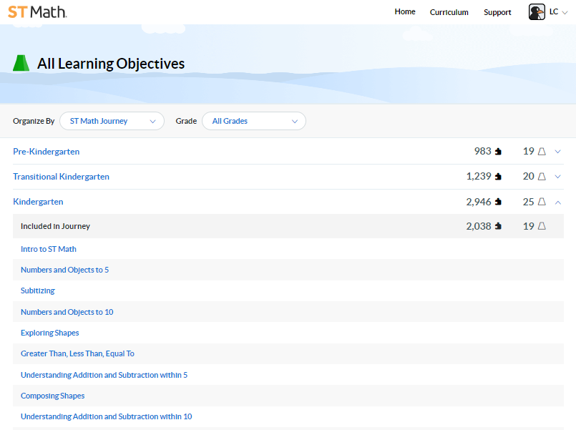The height and width of the screenshot is (430, 576).
Task: Click the 25 objectives count
Action: 529,202
